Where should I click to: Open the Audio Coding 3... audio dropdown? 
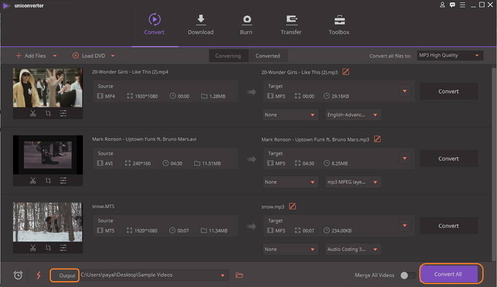click(x=353, y=250)
